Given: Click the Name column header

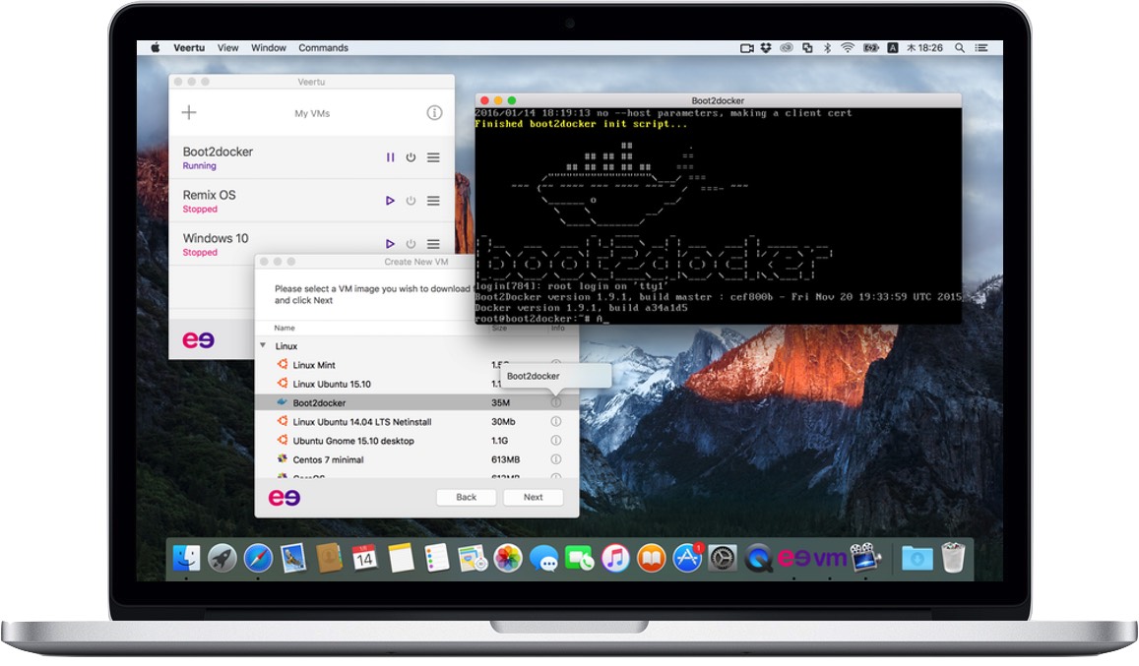Looking at the screenshot, I should 285,328.
